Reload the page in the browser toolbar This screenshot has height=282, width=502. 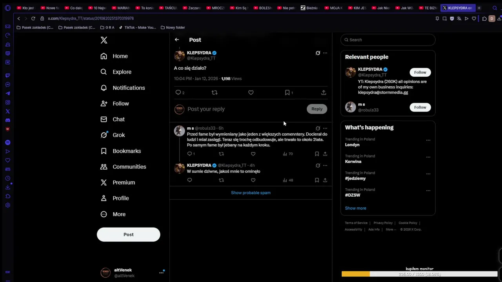coord(33,18)
